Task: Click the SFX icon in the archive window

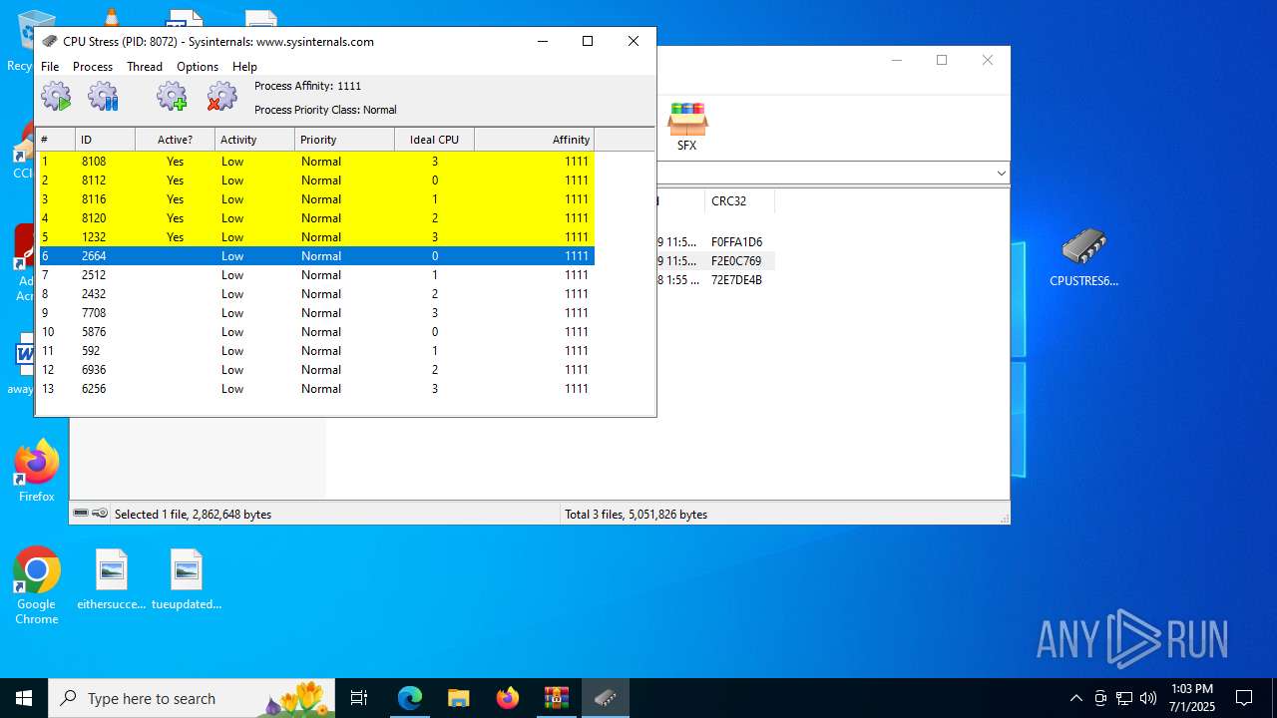Action: pos(687,127)
